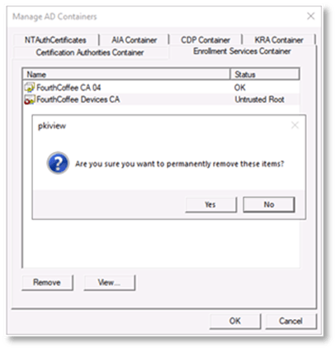This screenshot has width=336, height=349.
Task: Sort the list by Status column header
Action: point(265,74)
